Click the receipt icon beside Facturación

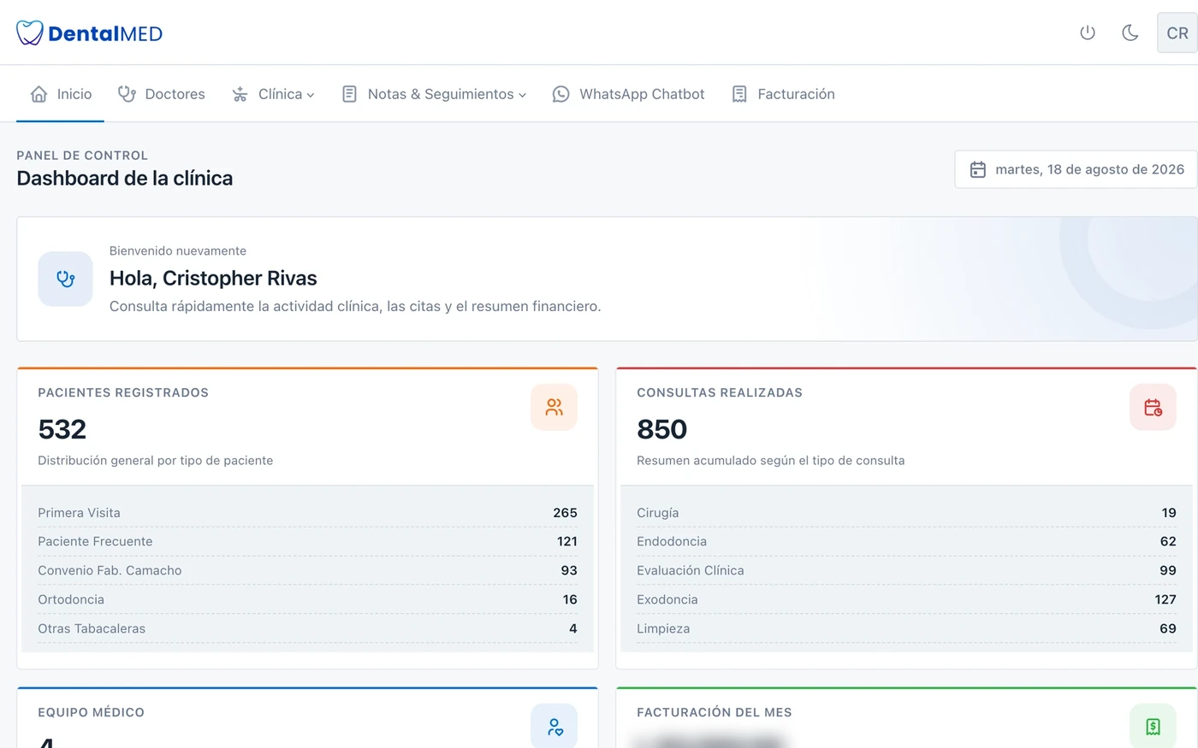[739, 94]
